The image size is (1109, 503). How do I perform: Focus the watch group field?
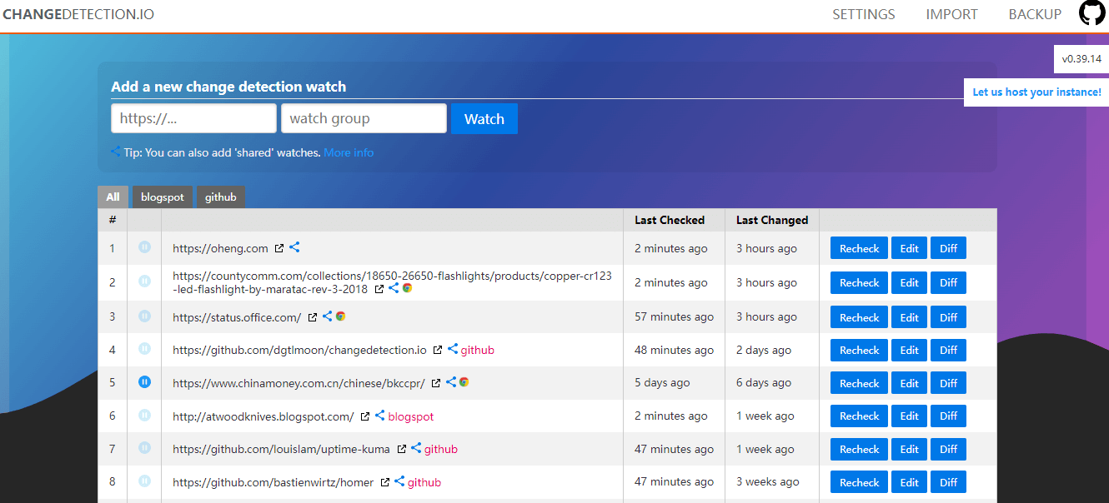364,118
